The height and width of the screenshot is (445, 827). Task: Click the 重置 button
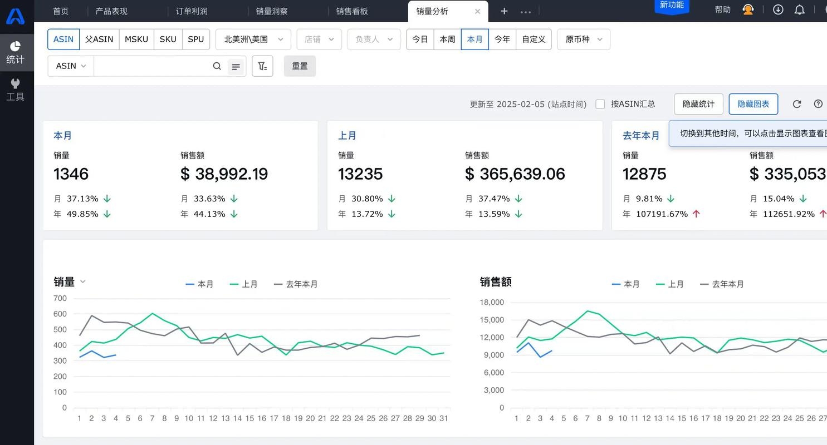[300, 66]
